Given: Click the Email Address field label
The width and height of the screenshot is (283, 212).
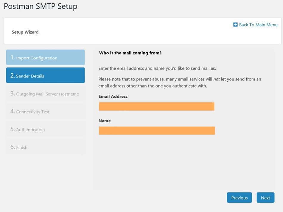Looking at the screenshot, I should (x=113, y=96).
